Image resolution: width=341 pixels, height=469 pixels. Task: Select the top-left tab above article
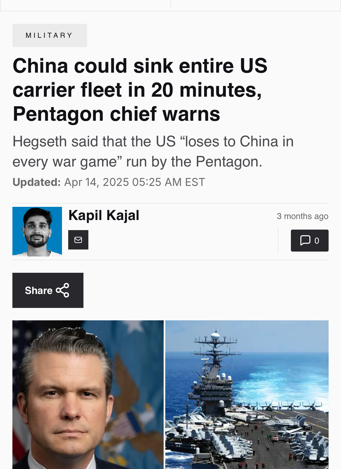(85, 5)
